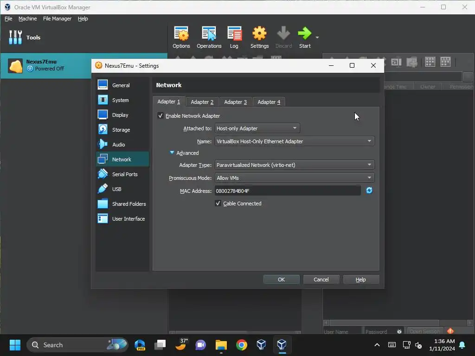Screen dimensions: 475x356
Task: Open Display settings category
Action: 122,115
